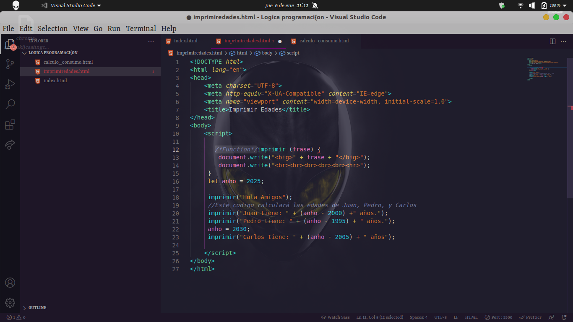This screenshot has height=322, width=573.
Task: Close the unsaved imprimiredades.html tab dot
Action: coord(280,41)
